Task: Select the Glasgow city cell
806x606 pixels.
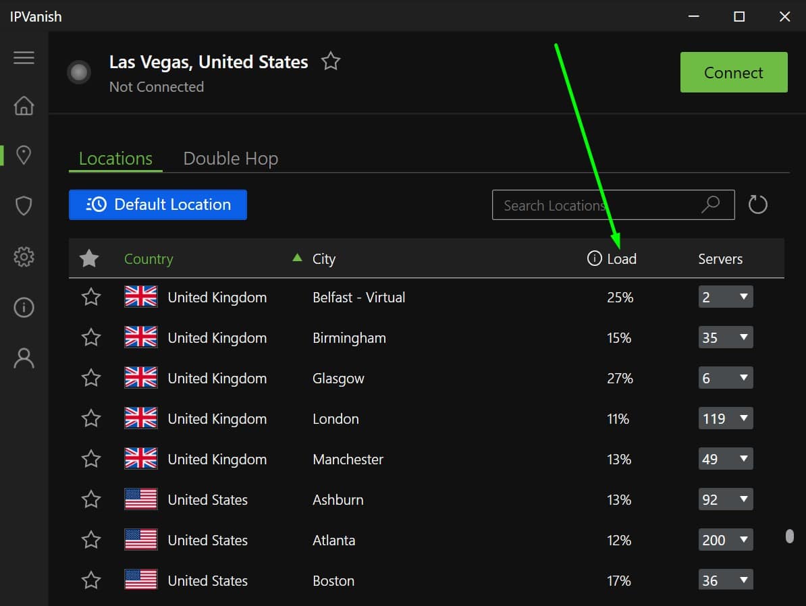Action: pyautogui.click(x=338, y=379)
